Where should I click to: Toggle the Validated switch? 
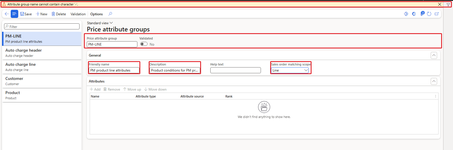tap(144, 44)
